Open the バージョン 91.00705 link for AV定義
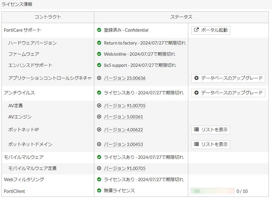Viewport: 272px width, 201px height. 124,106
